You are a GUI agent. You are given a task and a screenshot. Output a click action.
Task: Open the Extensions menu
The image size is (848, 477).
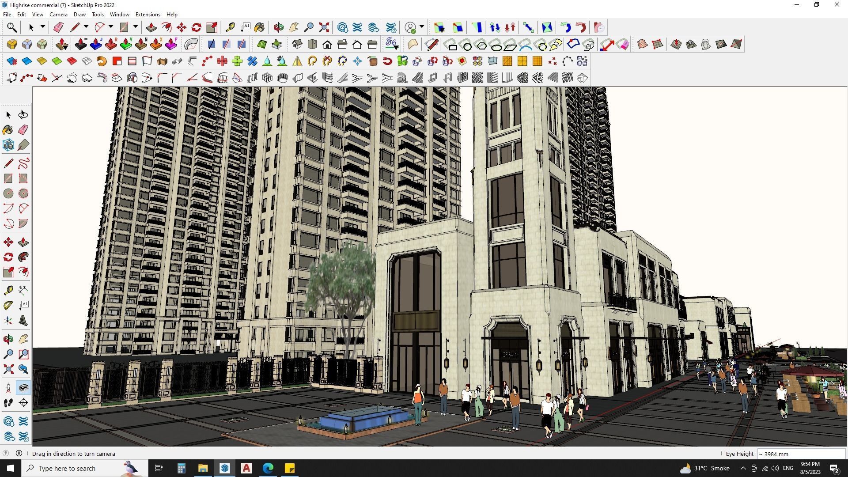tap(148, 15)
